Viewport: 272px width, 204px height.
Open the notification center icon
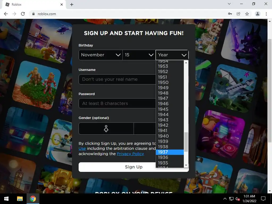(263, 199)
